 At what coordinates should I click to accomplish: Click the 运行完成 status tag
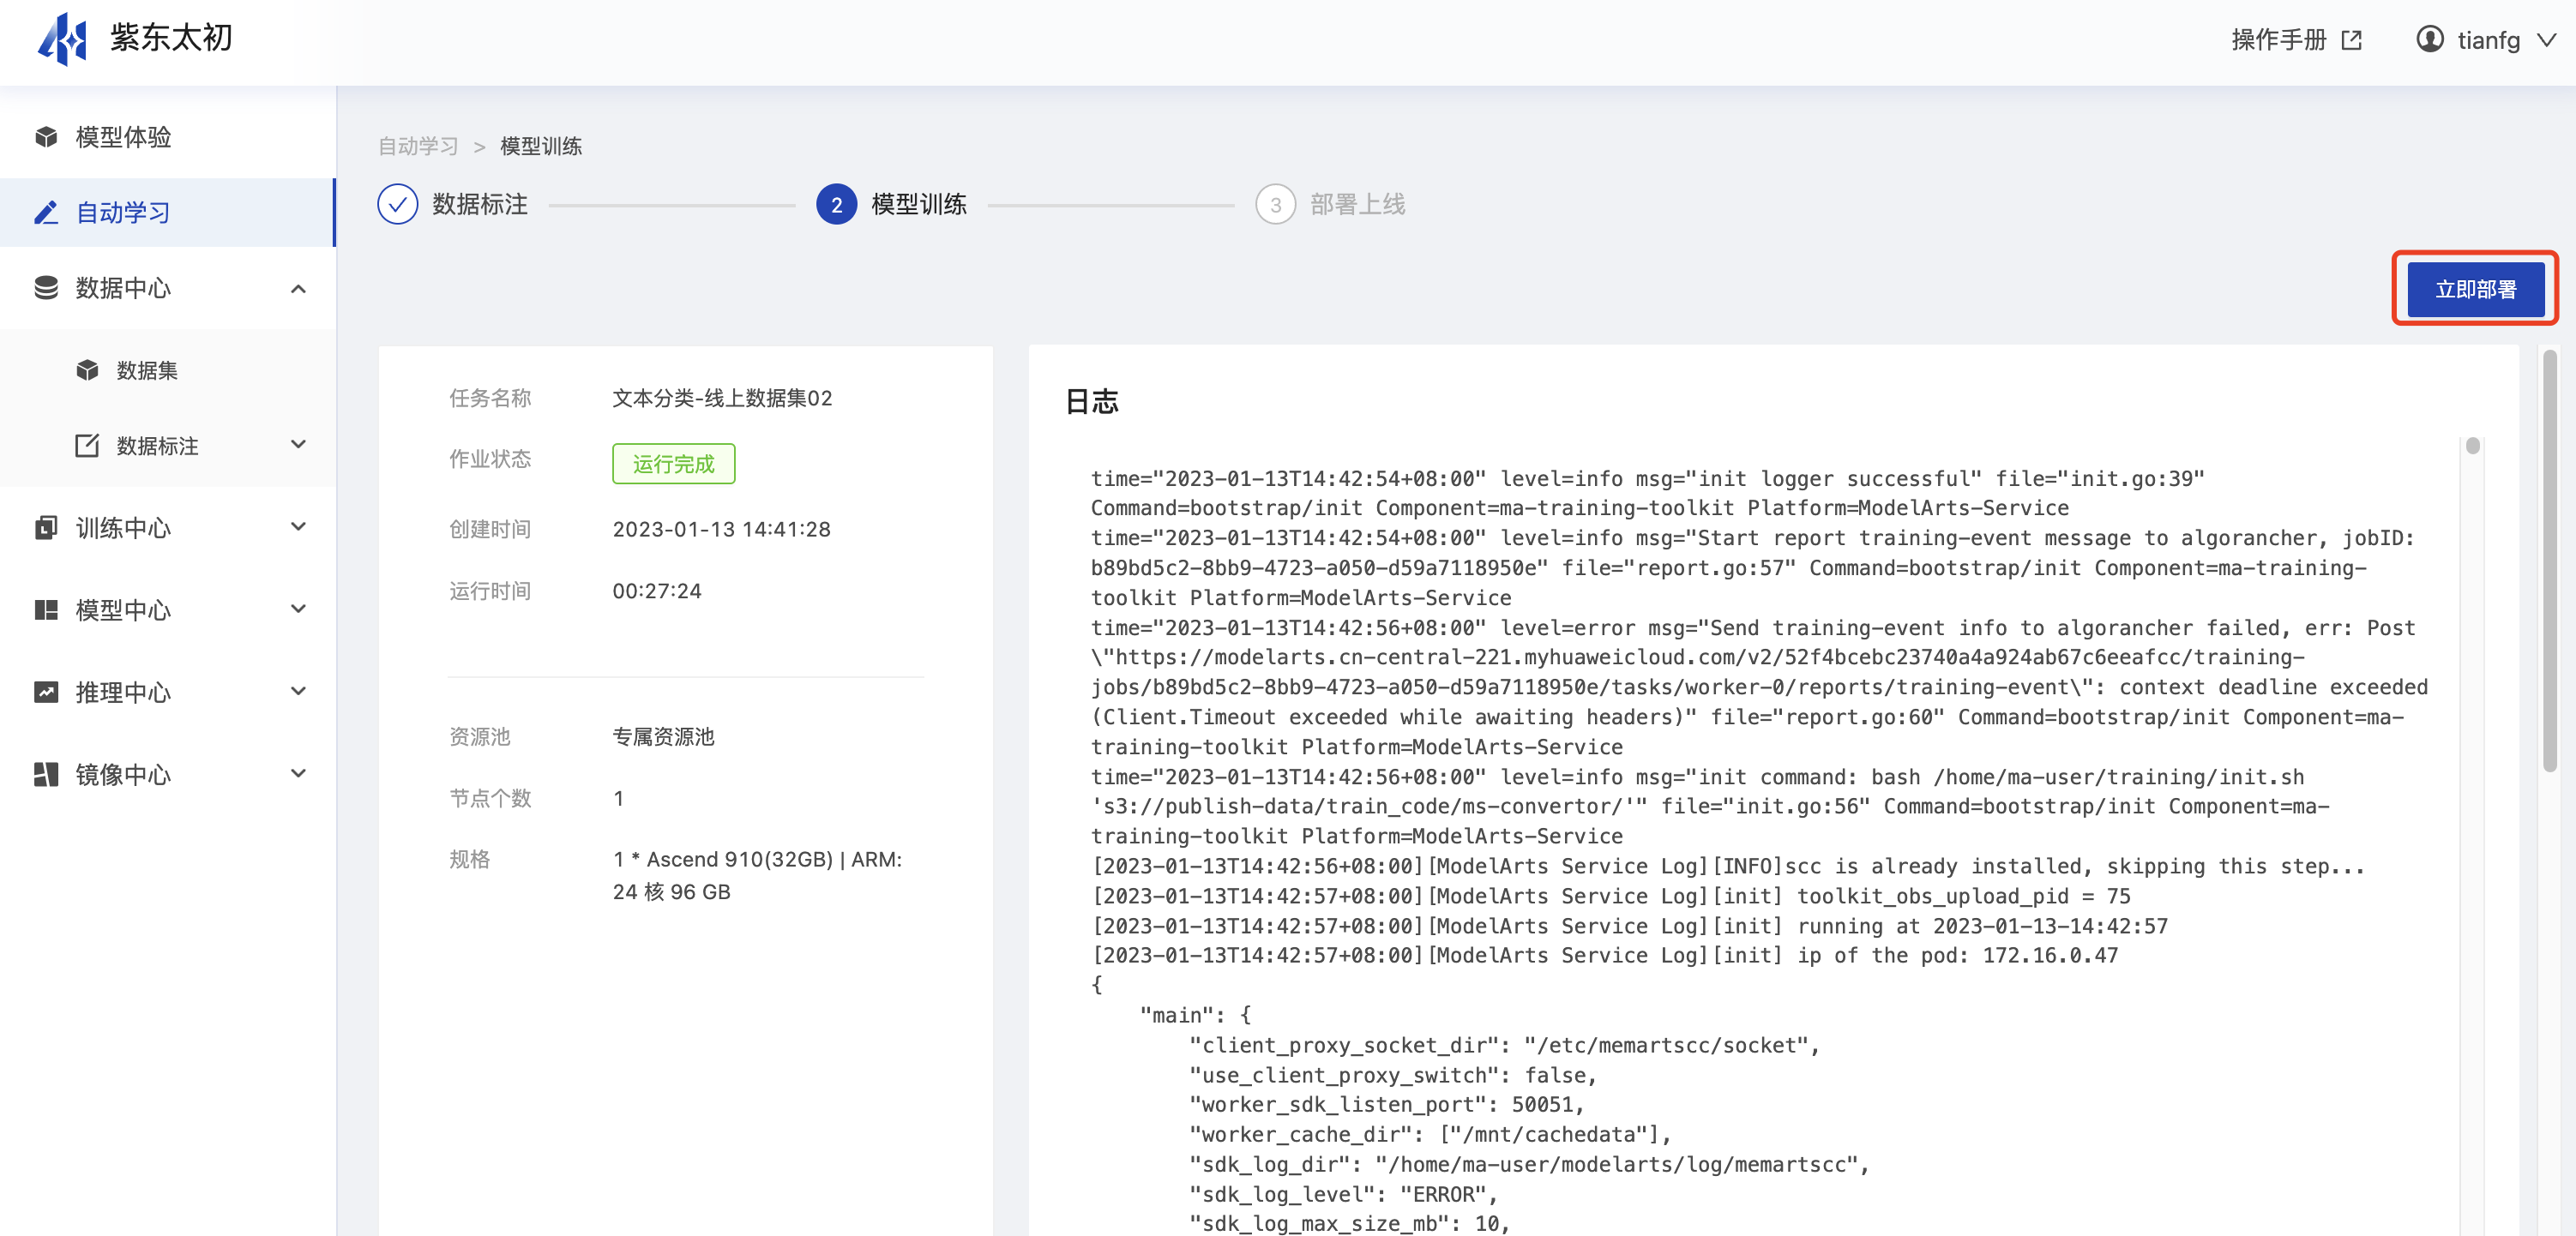(x=673, y=464)
